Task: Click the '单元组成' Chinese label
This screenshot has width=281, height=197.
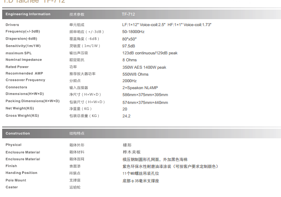Action: point(77,25)
